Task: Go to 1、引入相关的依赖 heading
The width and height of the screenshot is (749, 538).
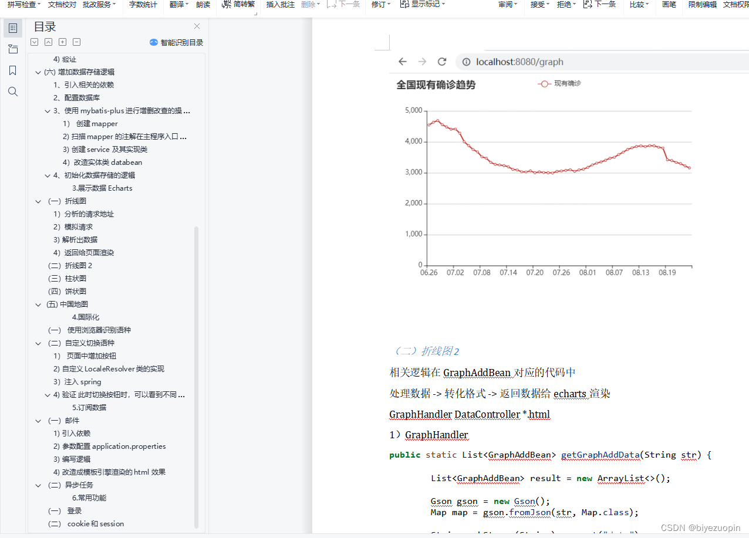Action: (x=83, y=85)
